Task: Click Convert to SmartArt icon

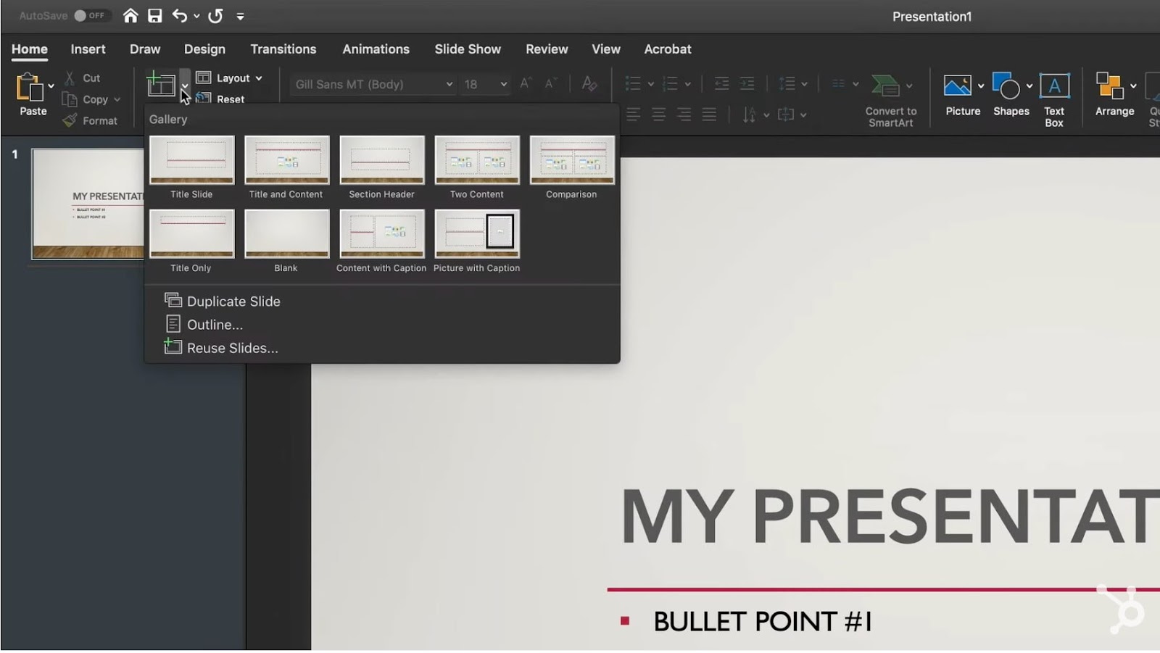Action: pyautogui.click(x=885, y=86)
